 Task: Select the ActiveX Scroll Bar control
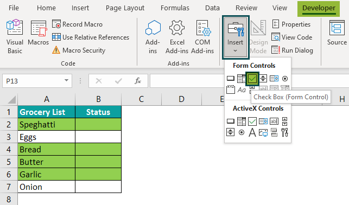pyautogui.click(x=285, y=121)
